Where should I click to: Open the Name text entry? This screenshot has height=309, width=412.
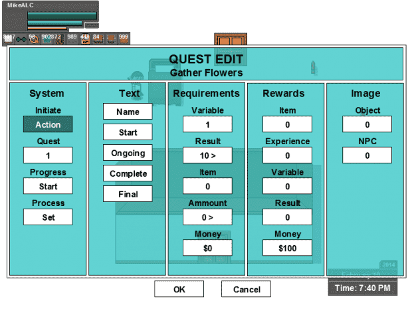128,112
